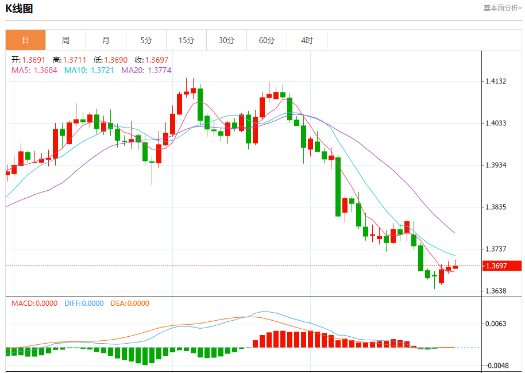Image resolution: width=525 pixels, height=373 pixels.
Task: View the 60分 timeframe tab
Action: [x=267, y=40]
